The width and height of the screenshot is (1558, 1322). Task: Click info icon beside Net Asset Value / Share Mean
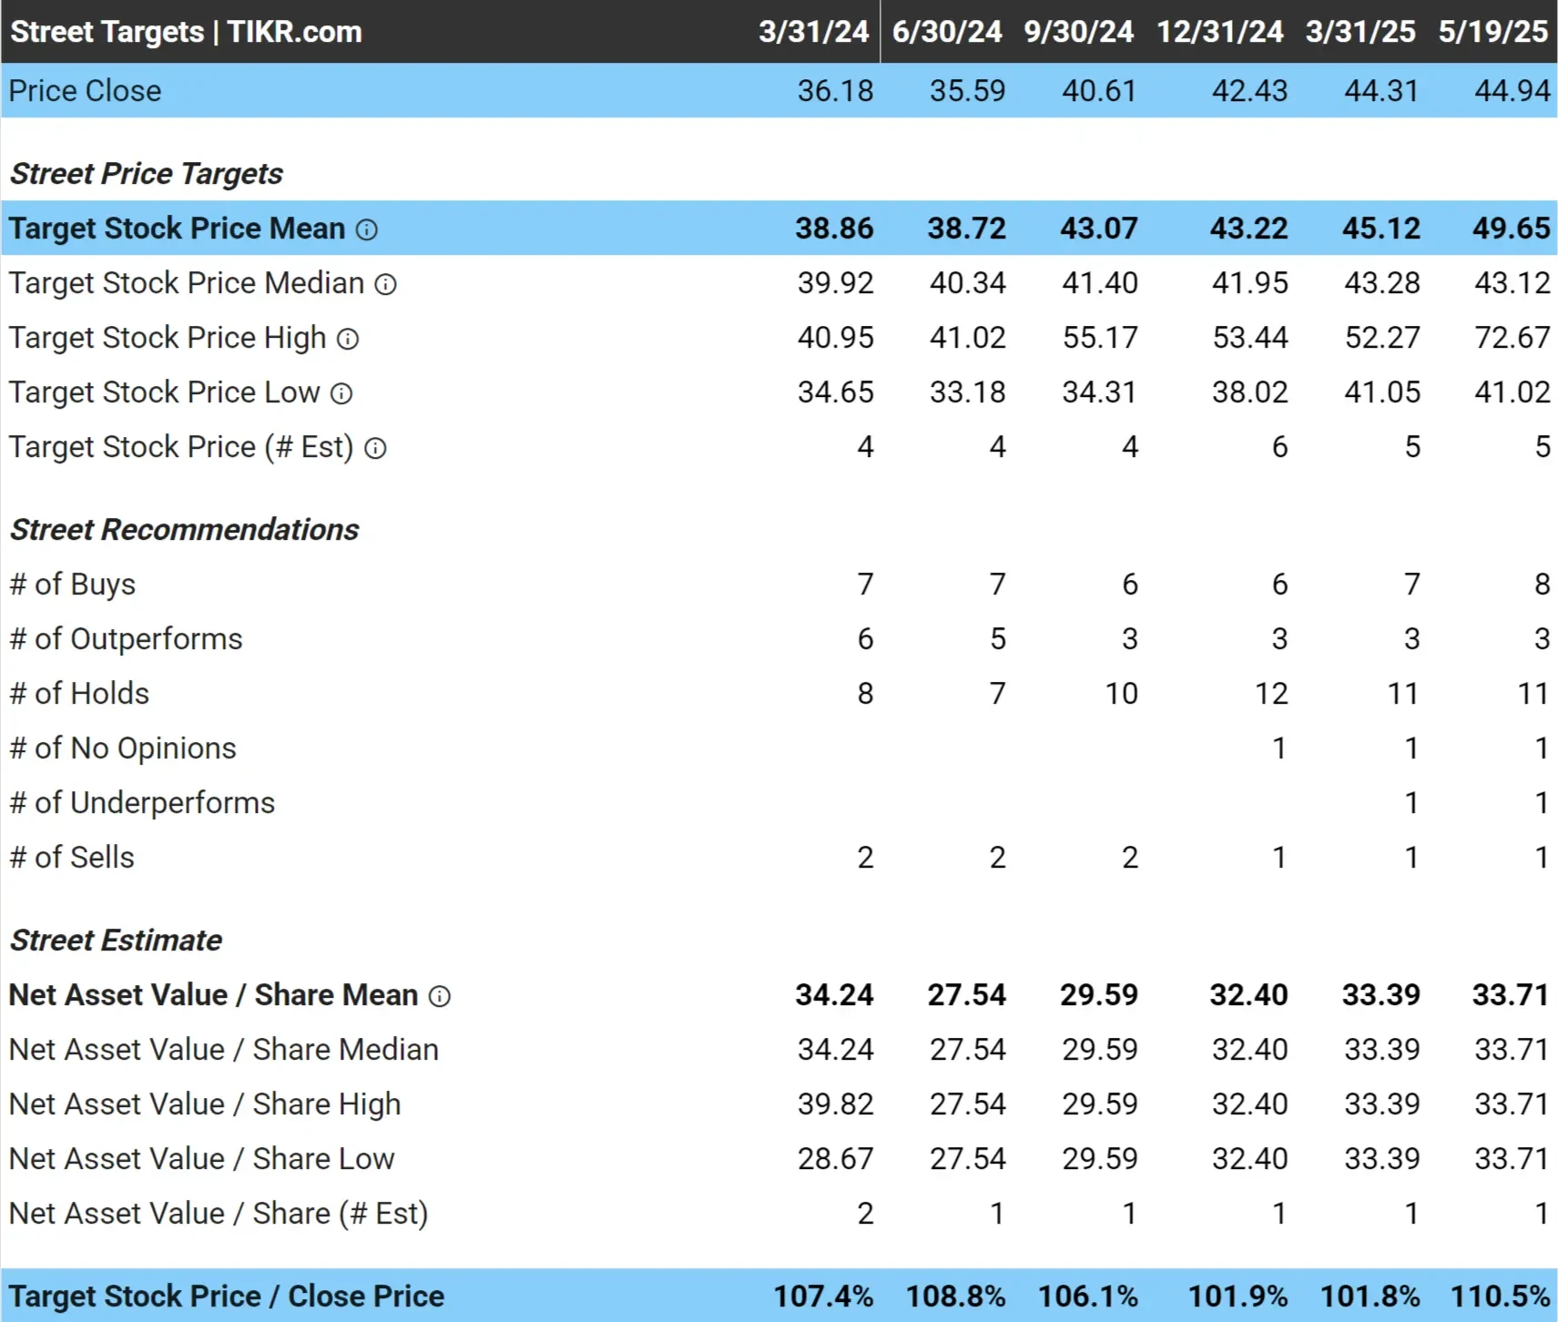[440, 996]
